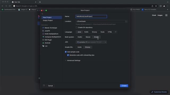This screenshot has height=95, width=170.
Task: Choose Kotlin language
Action: [86, 32]
